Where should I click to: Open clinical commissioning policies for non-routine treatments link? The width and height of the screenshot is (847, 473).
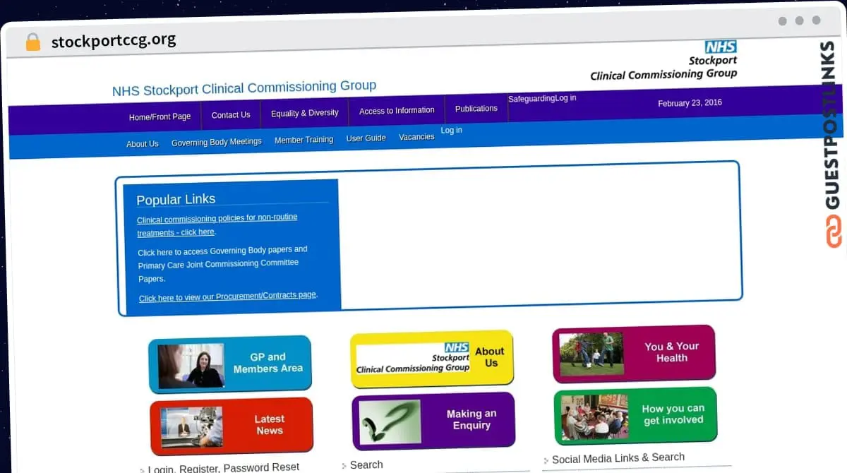coord(217,225)
